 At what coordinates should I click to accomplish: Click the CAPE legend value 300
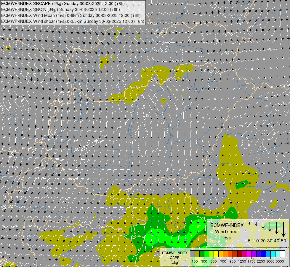pos(204,261)
